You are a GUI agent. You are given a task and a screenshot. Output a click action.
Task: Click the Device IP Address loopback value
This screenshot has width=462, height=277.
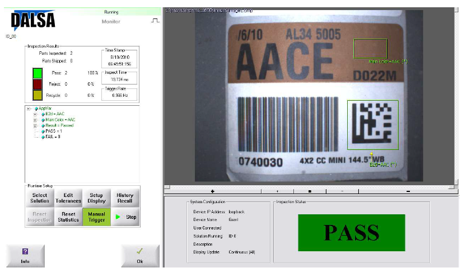pyautogui.click(x=236, y=212)
